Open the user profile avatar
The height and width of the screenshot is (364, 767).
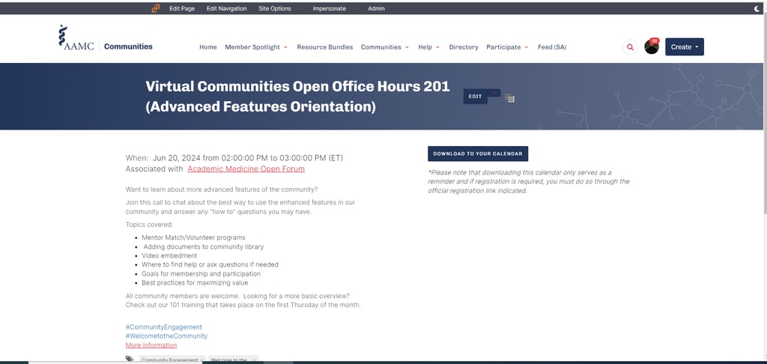652,47
